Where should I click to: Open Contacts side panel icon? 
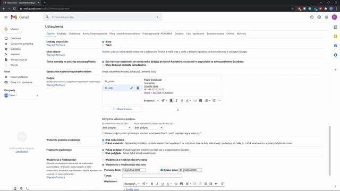pos(335,55)
